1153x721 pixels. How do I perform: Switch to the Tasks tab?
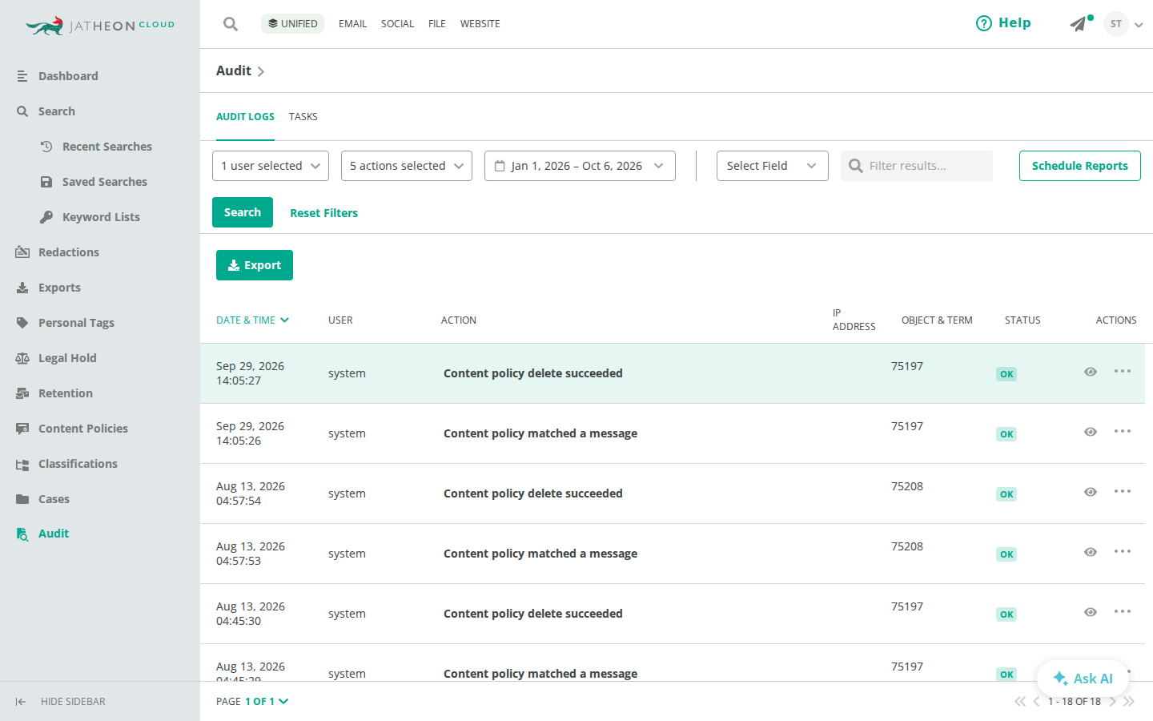click(x=303, y=117)
